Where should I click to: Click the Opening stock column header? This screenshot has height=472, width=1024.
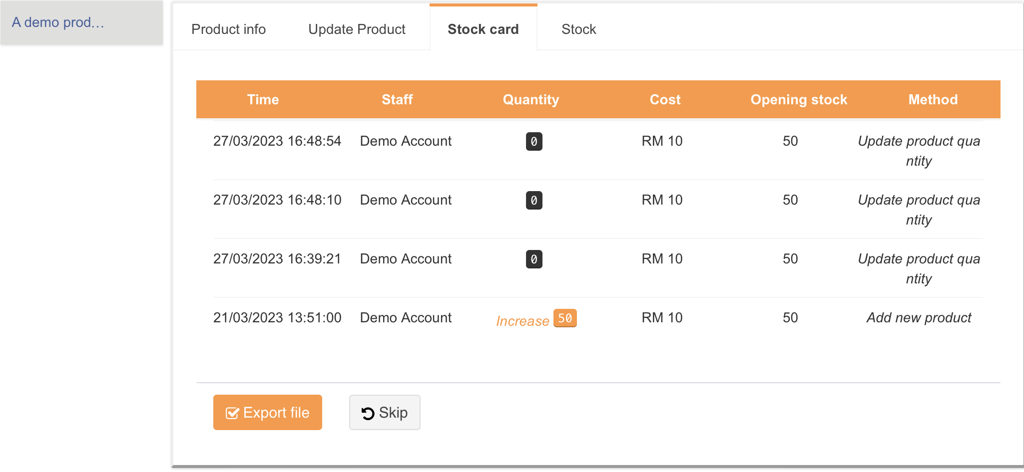(x=799, y=100)
